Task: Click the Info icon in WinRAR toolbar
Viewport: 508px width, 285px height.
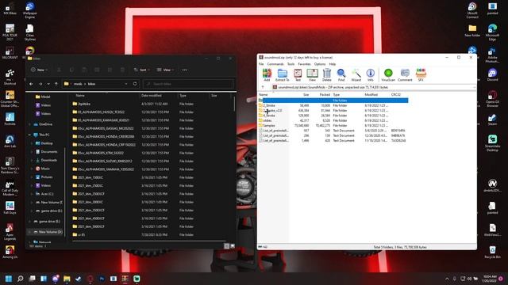Action: click(371, 74)
